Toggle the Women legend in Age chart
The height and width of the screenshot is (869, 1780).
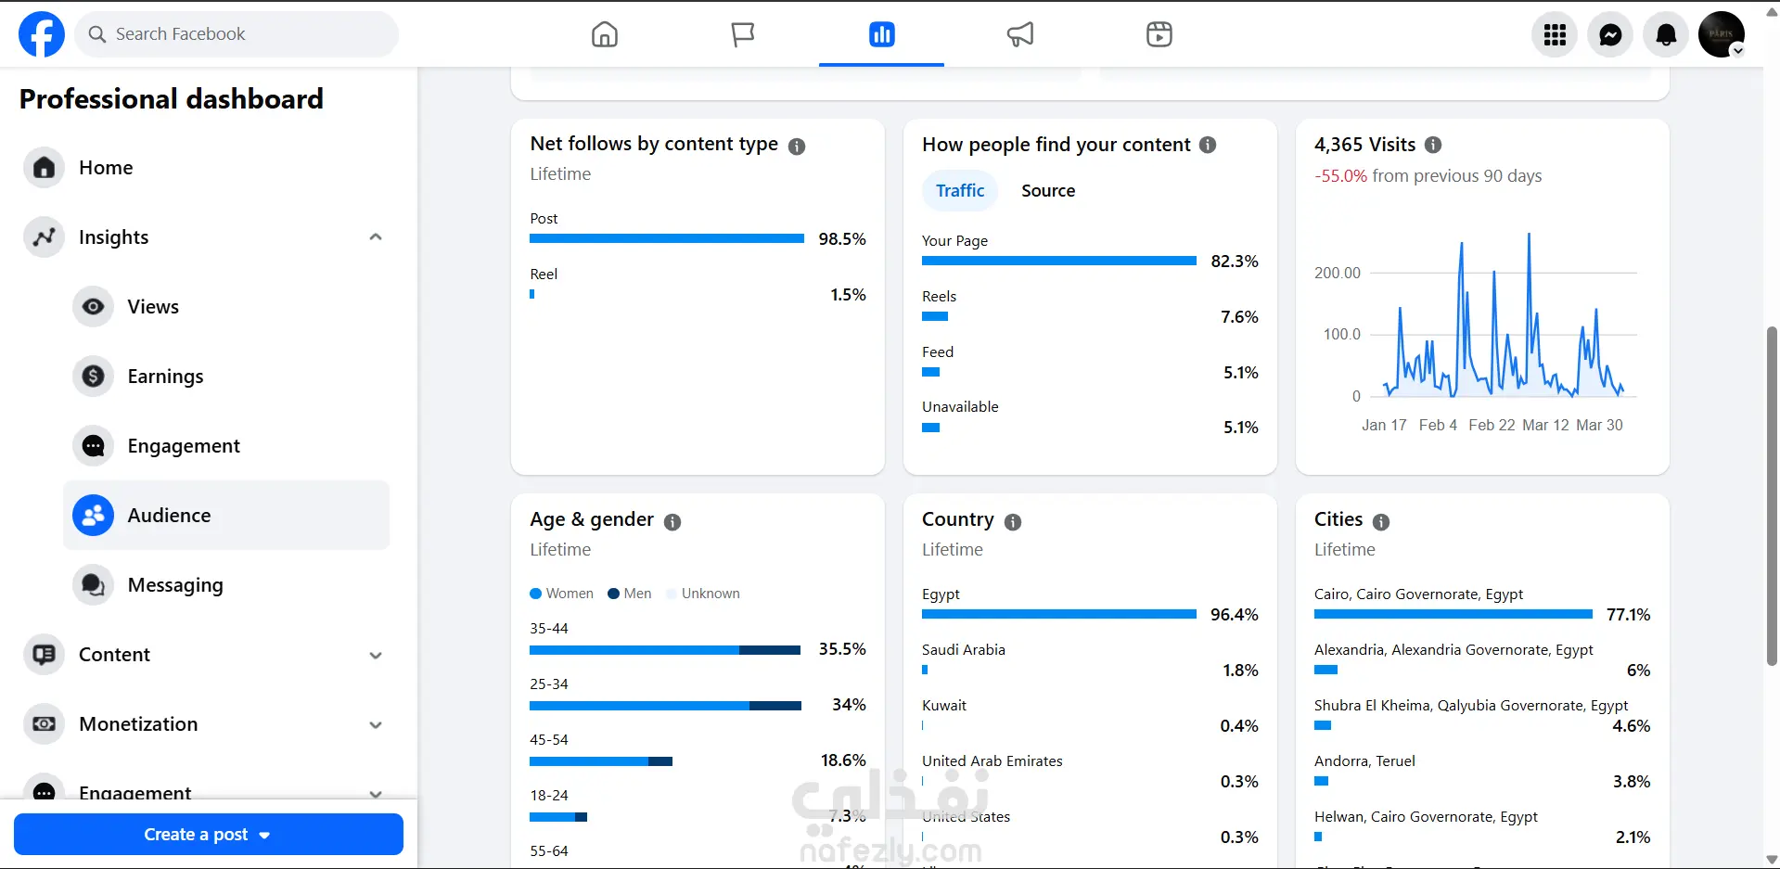pos(561,594)
